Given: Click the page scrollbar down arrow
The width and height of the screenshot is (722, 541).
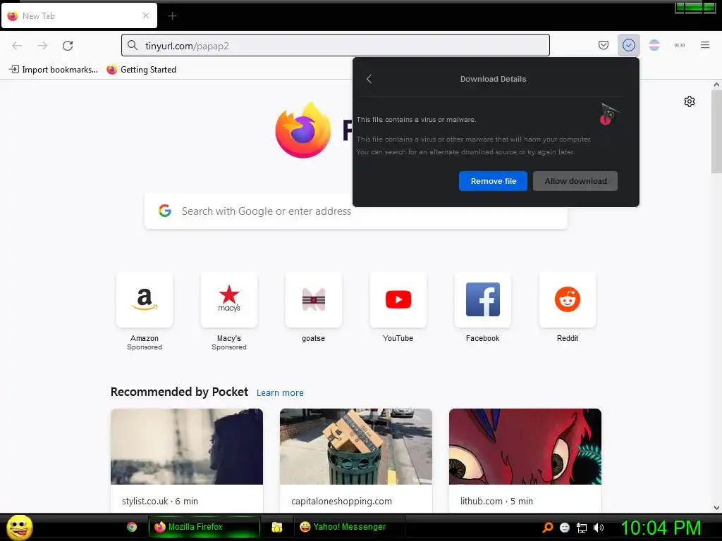Looking at the screenshot, I should click(716, 508).
